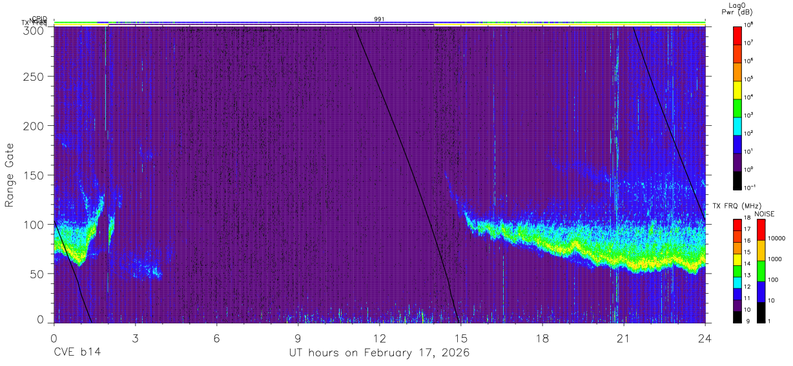793x366 pixels.
Task: Click the 'NOISE' legend title
Action: [x=764, y=214]
